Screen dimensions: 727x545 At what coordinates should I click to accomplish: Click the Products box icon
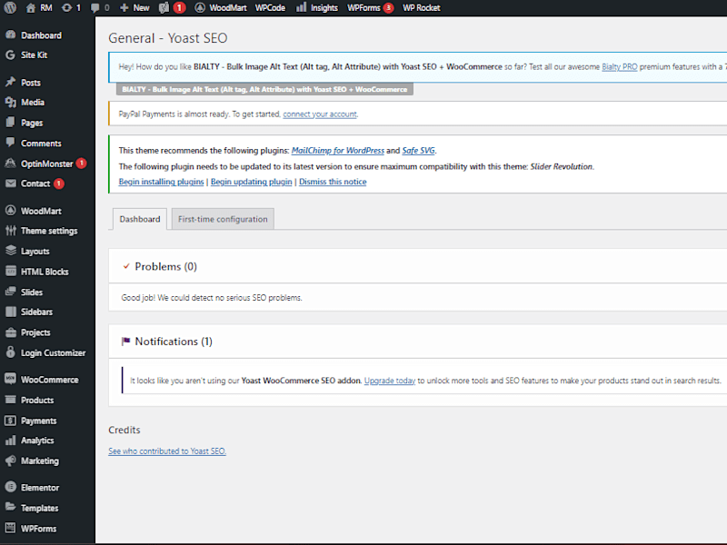coord(11,400)
